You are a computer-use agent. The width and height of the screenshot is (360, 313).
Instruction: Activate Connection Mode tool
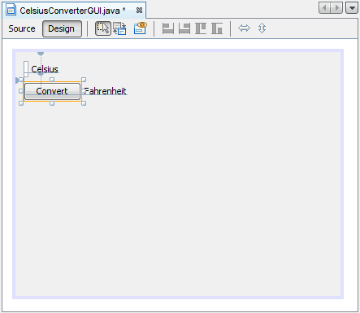click(119, 28)
